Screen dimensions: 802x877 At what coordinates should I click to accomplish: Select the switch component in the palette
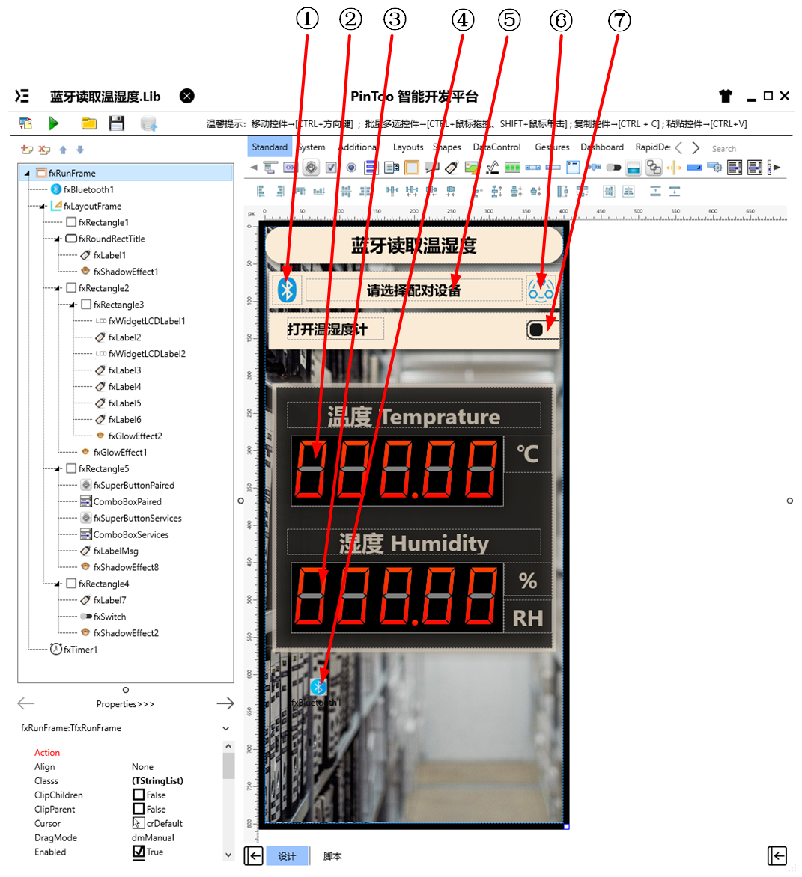click(613, 167)
